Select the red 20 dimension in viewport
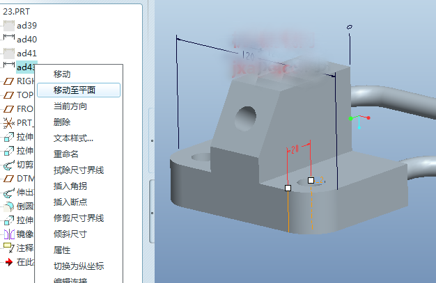 click(295, 149)
